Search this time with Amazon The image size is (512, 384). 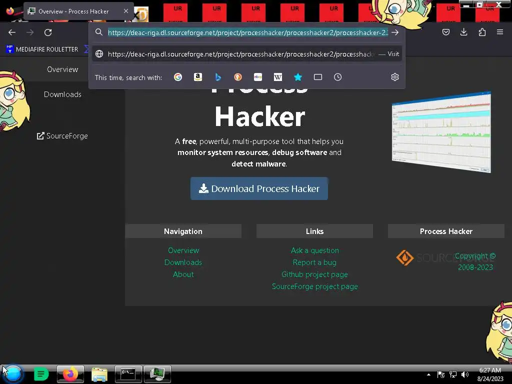(198, 77)
